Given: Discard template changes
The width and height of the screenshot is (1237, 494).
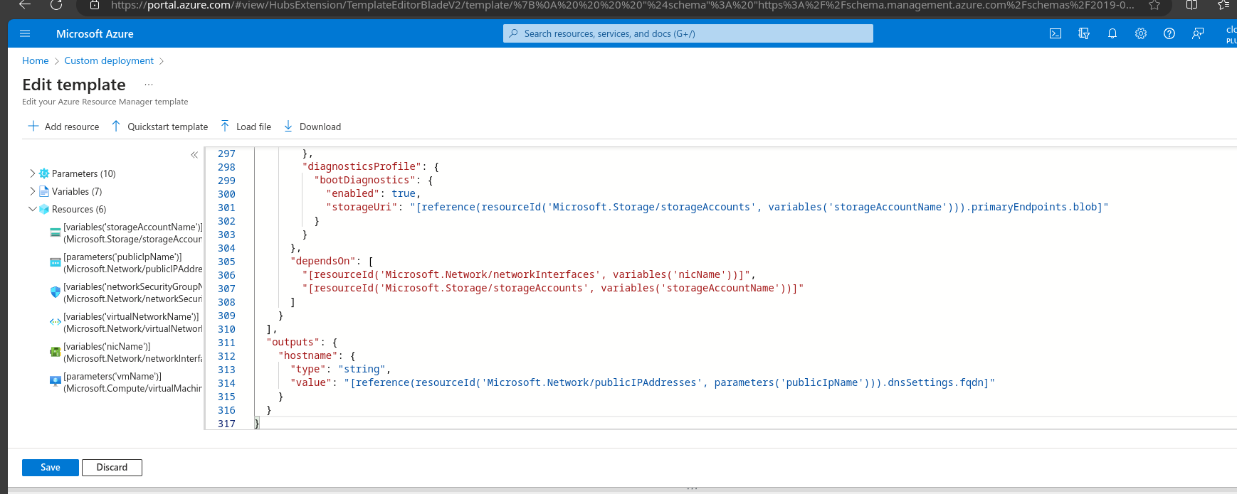Looking at the screenshot, I should coord(112,467).
